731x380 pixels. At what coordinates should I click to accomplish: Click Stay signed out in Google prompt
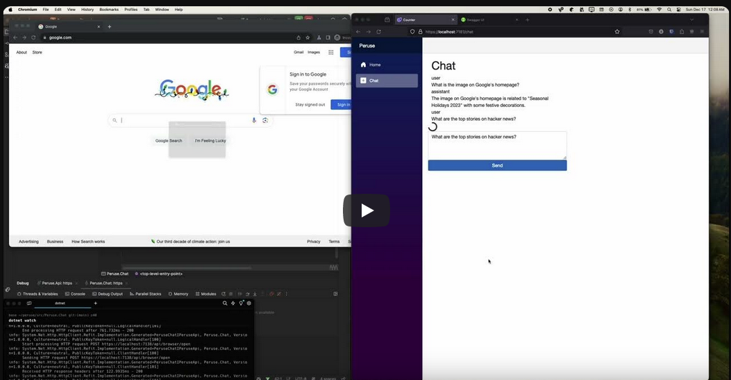tap(310, 104)
